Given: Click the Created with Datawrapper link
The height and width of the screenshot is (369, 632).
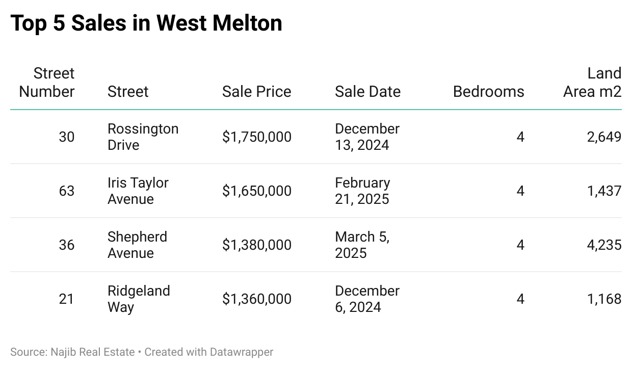Looking at the screenshot, I should click(209, 352).
